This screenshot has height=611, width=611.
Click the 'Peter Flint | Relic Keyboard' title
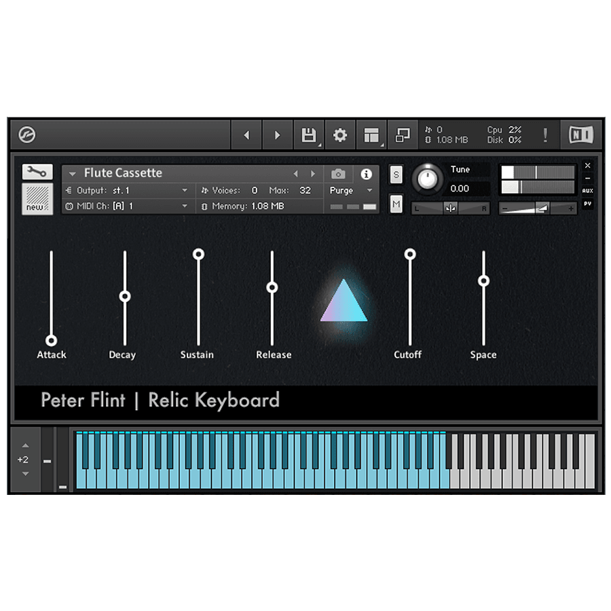pos(160,400)
